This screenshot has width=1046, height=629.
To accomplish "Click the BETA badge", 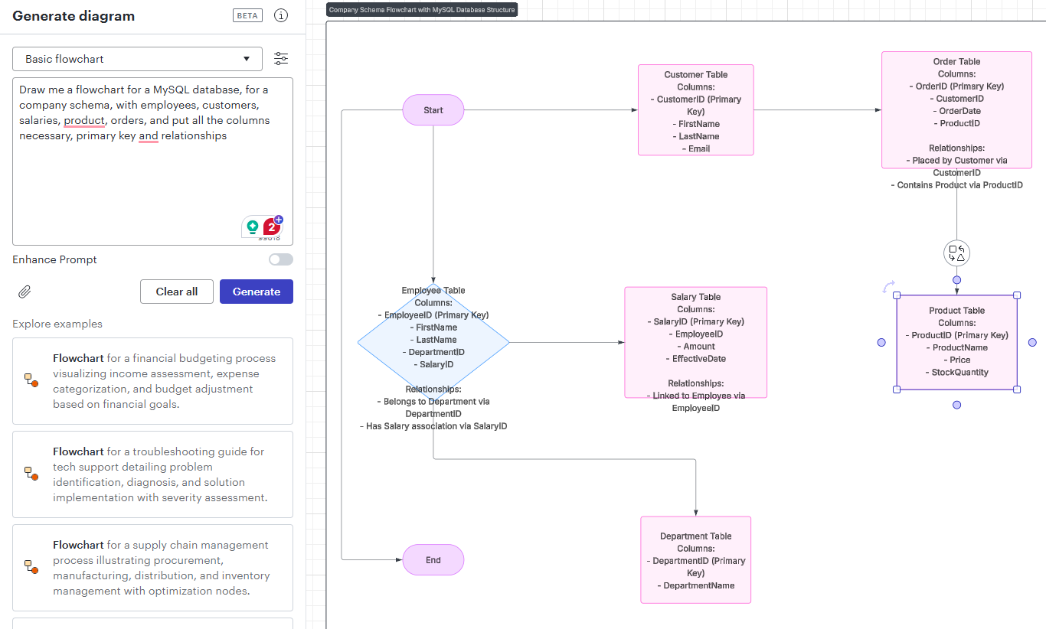I will click(247, 16).
